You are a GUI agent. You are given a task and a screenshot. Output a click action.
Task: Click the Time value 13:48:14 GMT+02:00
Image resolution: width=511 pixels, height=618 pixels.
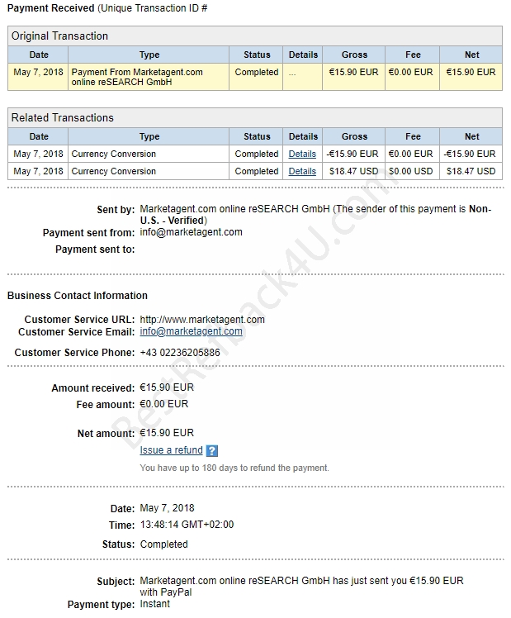187,525
